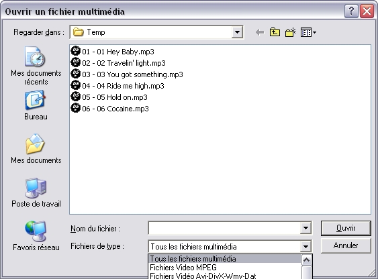Click the file type list scroll-up arrow
378x279 pixels.
[x=307, y=260]
